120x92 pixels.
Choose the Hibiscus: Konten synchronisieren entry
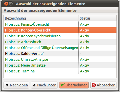[60, 36]
